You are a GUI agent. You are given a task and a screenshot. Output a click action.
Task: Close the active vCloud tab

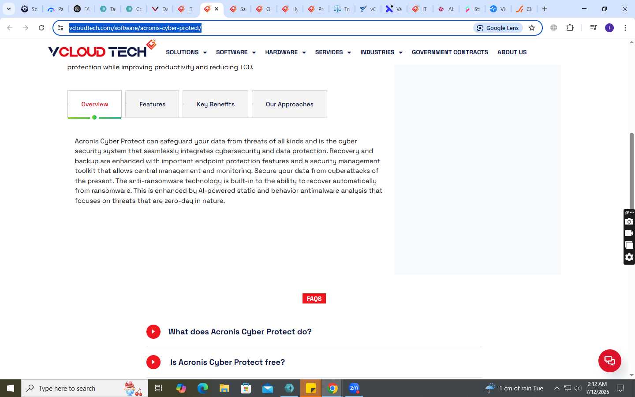[217, 9]
